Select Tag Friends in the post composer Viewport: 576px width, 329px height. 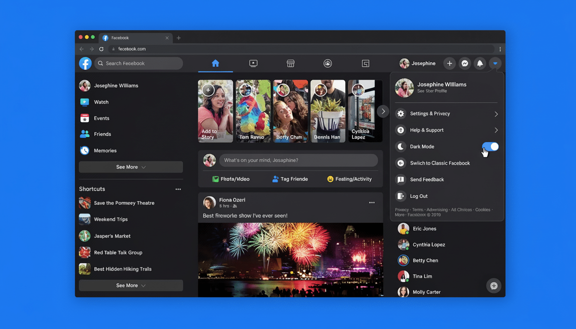[290, 179]
